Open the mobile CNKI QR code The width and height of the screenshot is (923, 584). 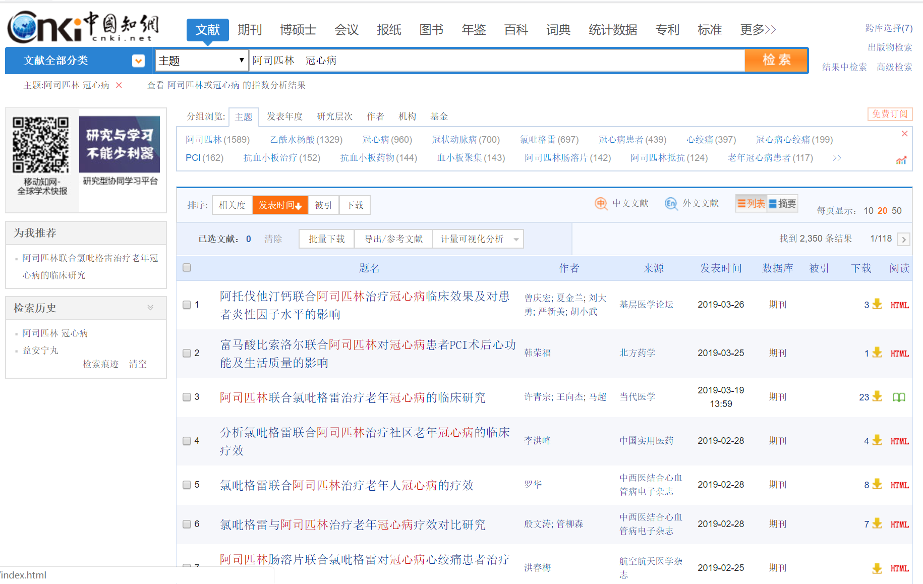point(41,145)
